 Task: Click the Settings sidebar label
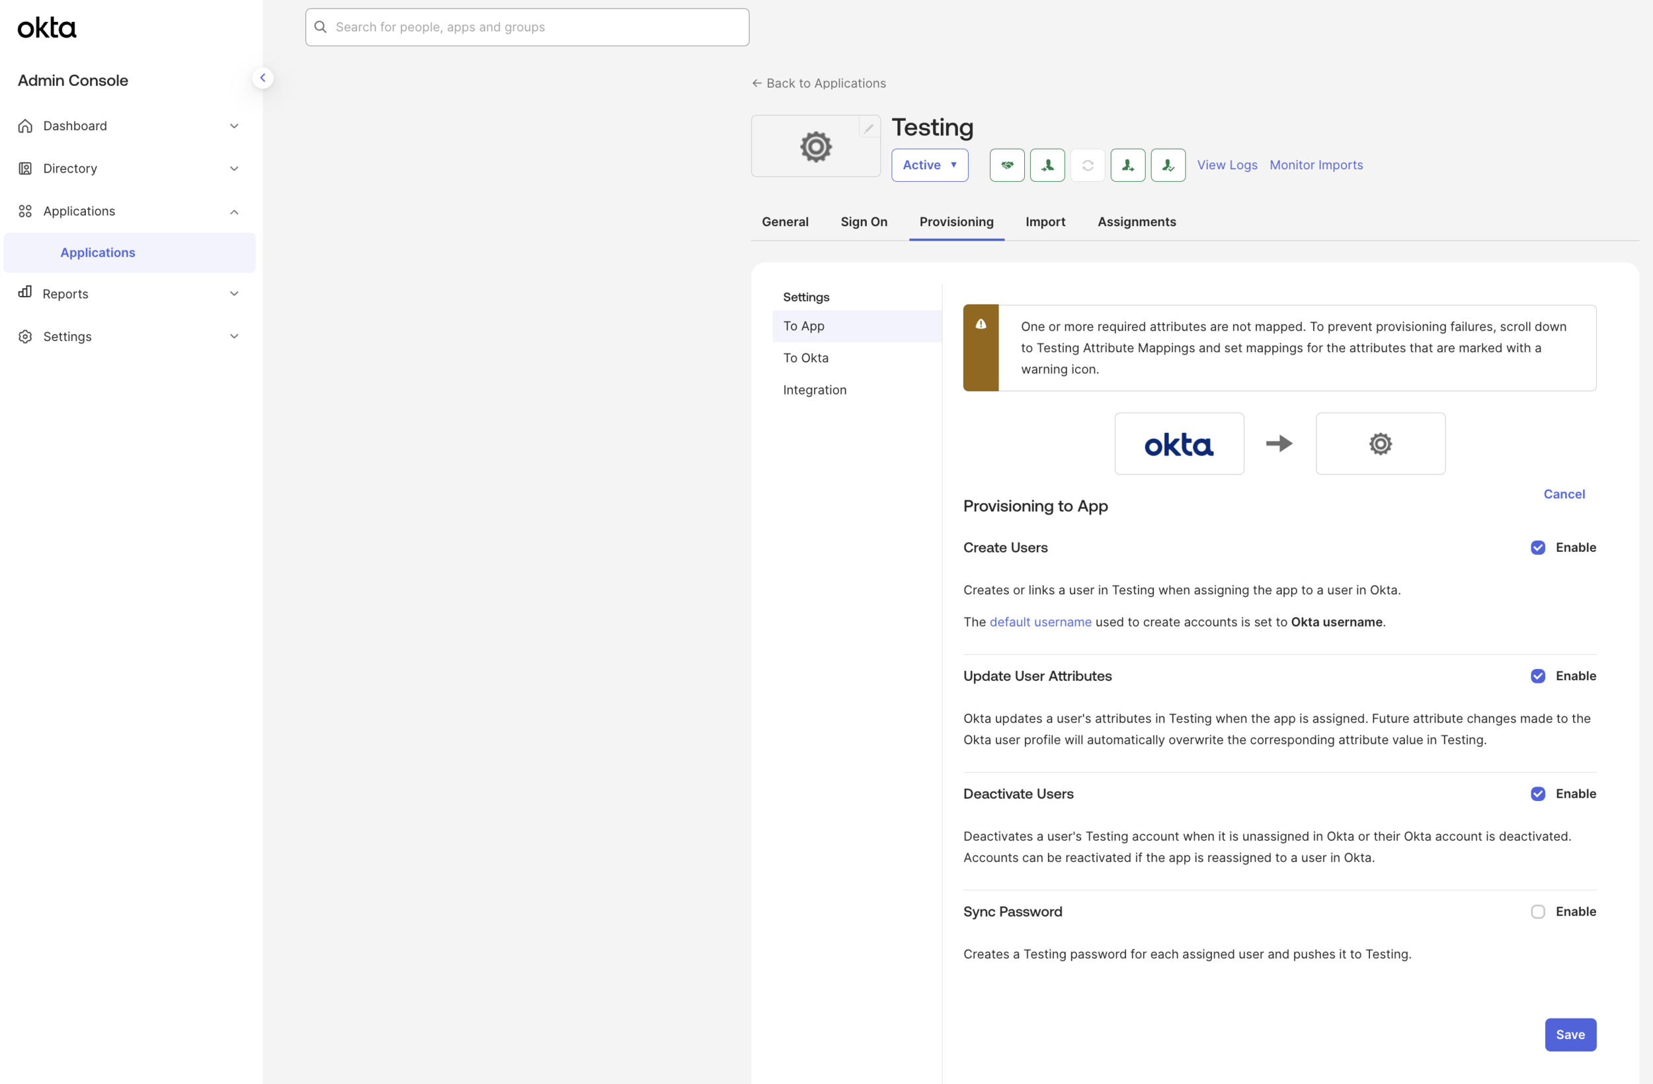[x=67, y=336]
